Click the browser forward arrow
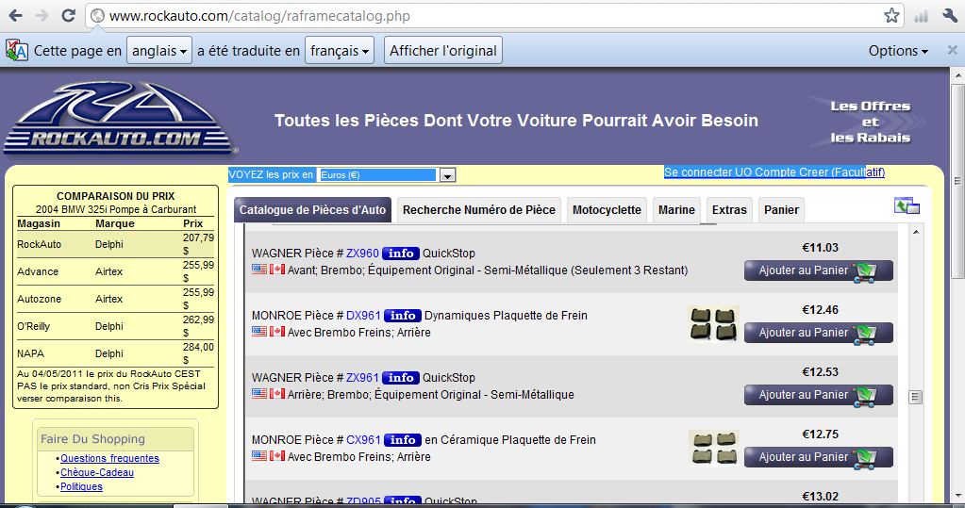The image size is (965, 508). (x=42, y=16)
